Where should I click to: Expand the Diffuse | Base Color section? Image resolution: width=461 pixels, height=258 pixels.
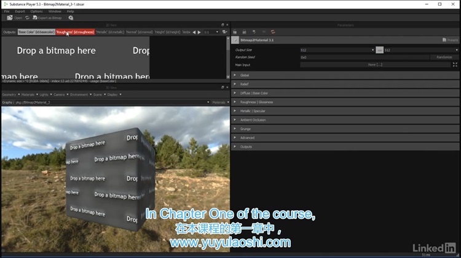345,93
